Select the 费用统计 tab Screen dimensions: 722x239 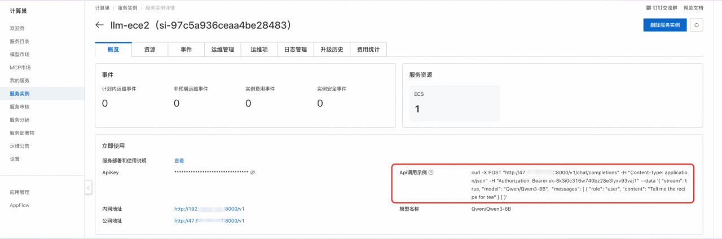coord(368,50)
